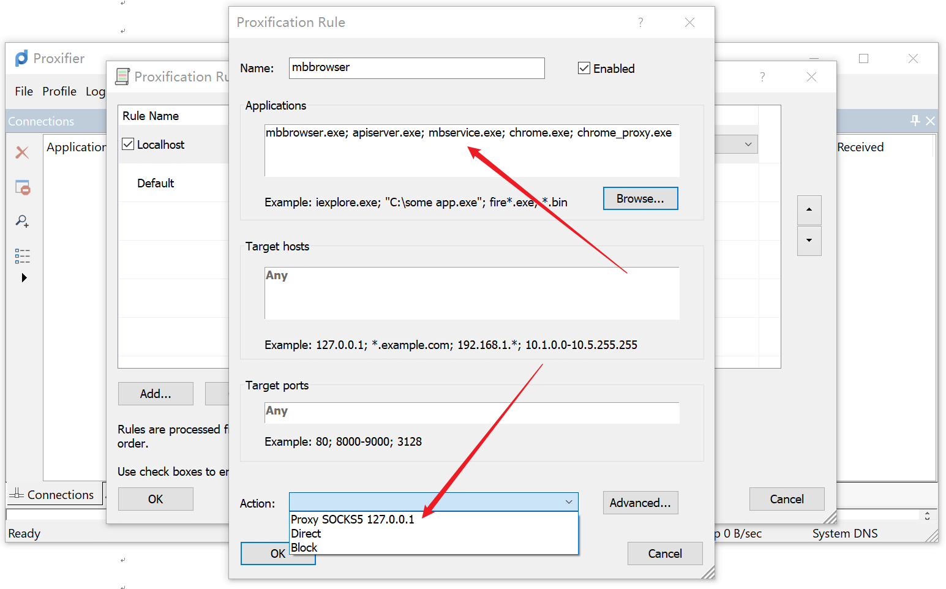Select the Connections bottom tab
The width and height of the screenshot is (946, 589).
pyautogui.click(x=53, y=495)
